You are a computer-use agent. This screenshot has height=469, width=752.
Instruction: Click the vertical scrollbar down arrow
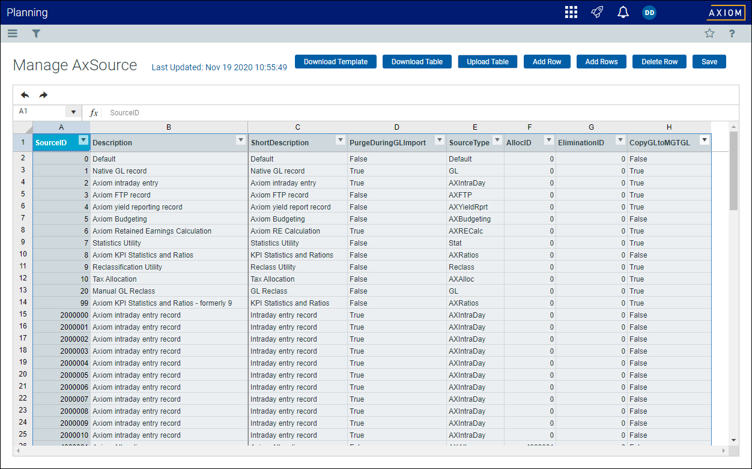[x=733, y=440]
